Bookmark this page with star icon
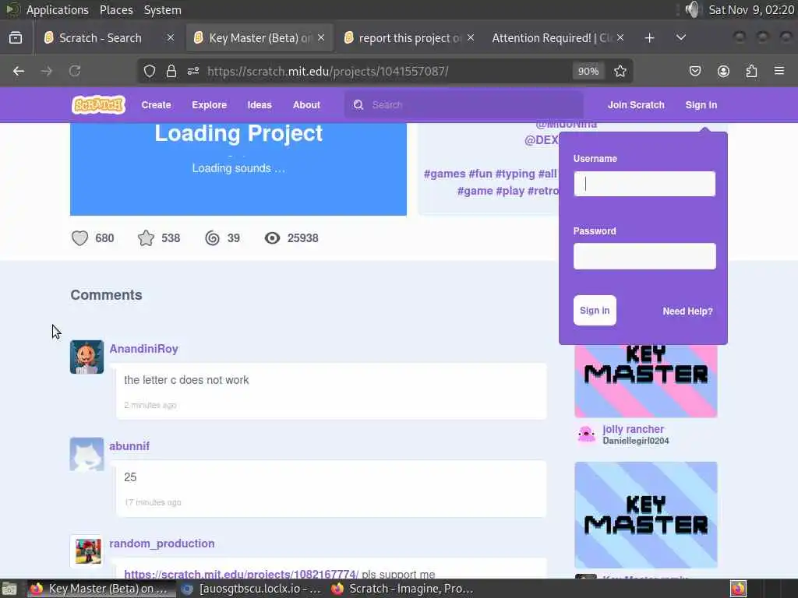The width and height of the screenshot is (798, 598). [x=620, y=71]
